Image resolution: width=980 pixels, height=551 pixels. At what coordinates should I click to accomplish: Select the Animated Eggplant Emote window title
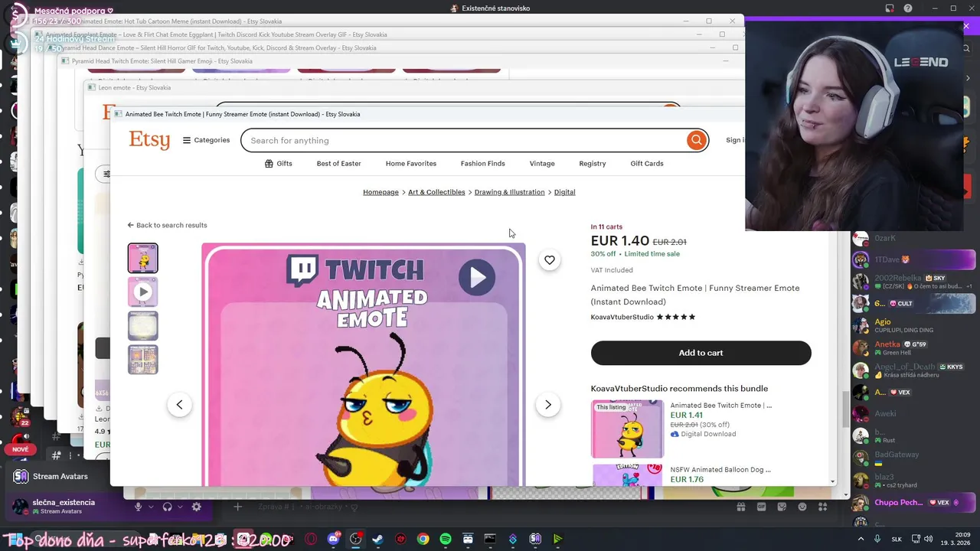coord(216,34)
